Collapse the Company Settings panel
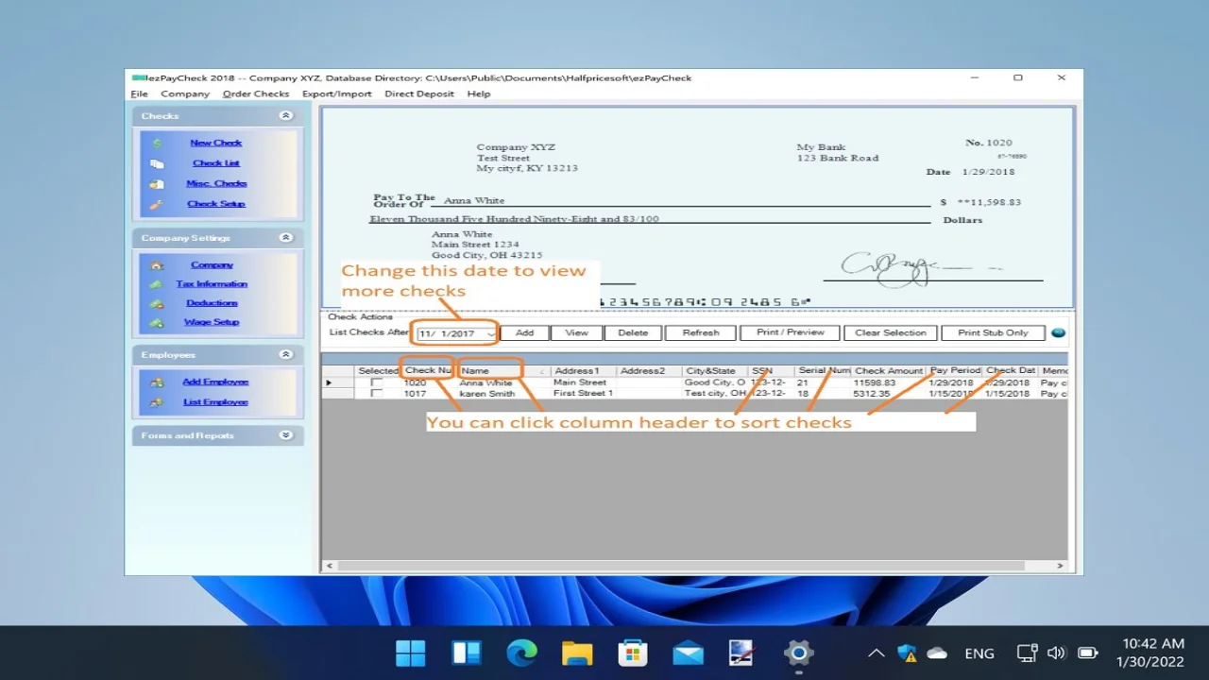Viewport: 1209px width, 680px height. [285, 238]
